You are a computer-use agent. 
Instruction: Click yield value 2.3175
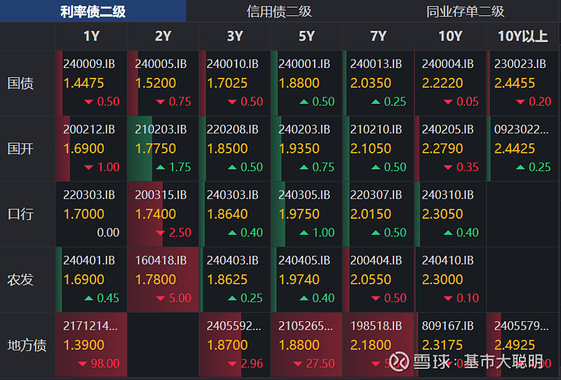(442, 345)
